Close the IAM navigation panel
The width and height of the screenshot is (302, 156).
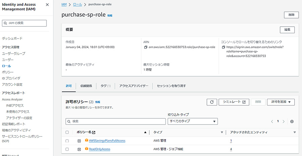click(x=47, y=5)
